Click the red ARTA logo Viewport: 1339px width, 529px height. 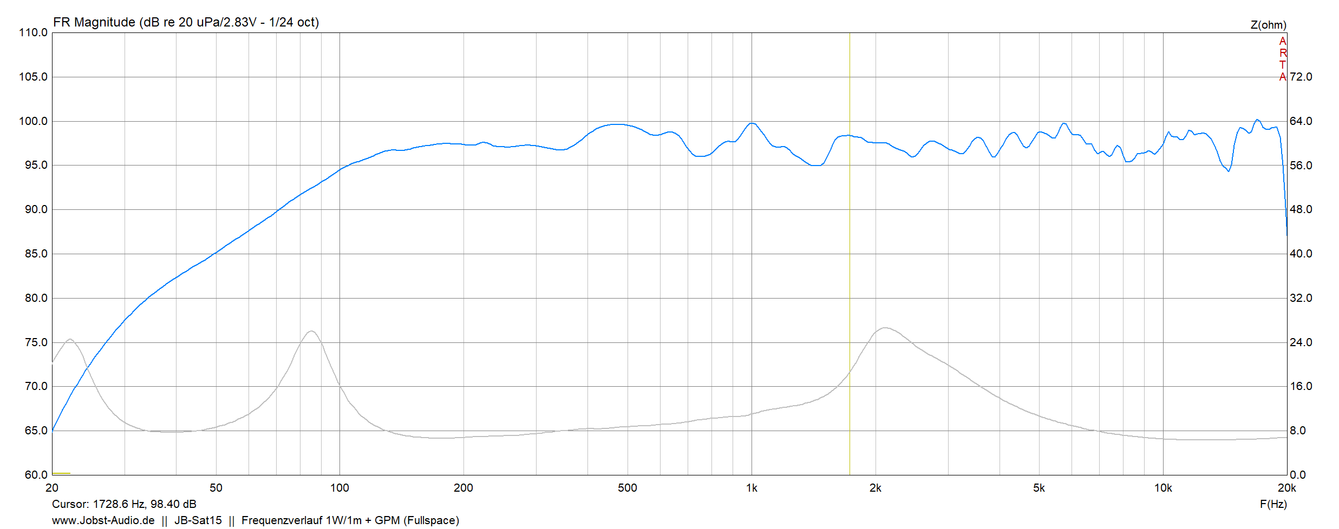(1282, 59)
